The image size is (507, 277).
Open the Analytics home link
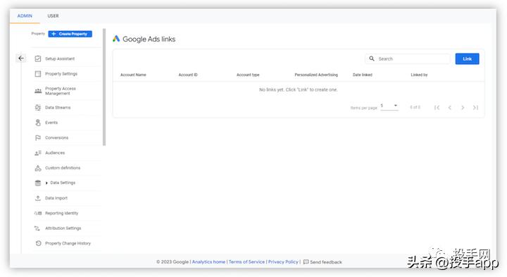tap(208, 261)
